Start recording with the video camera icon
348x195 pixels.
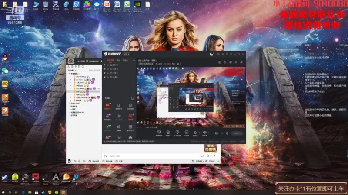tap(216, 133)
